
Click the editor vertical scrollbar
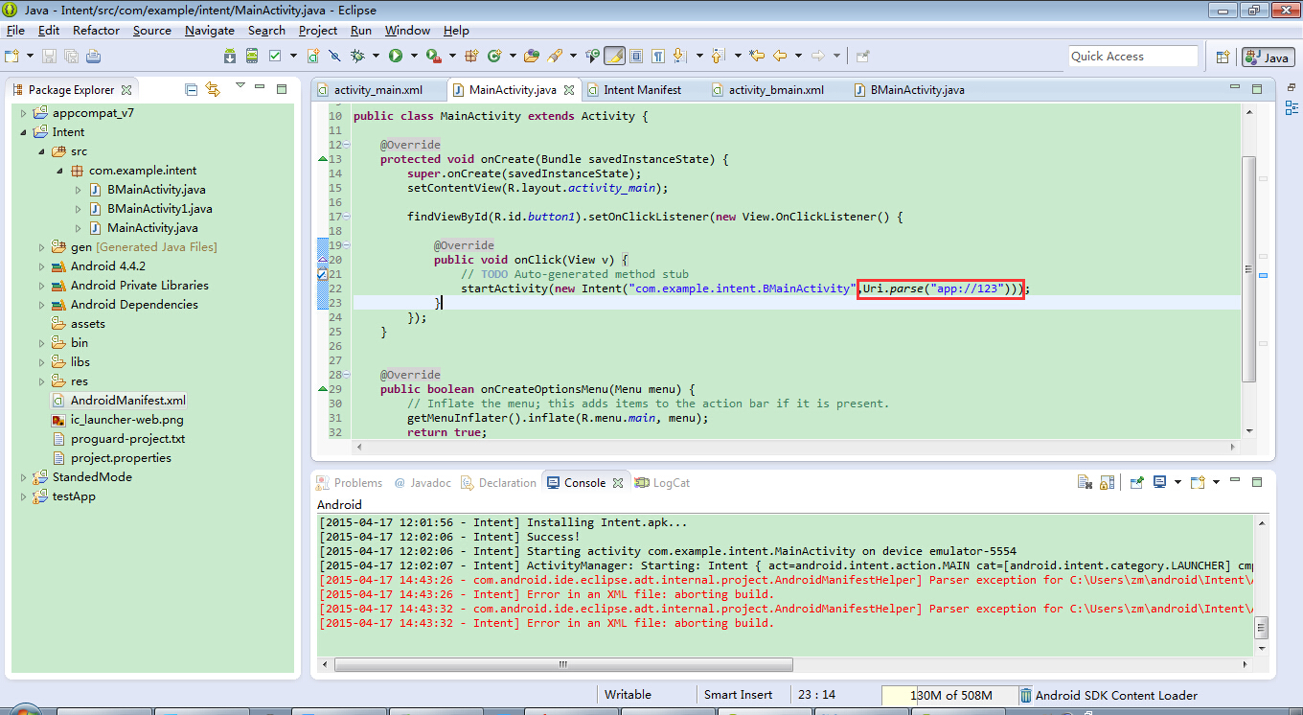point(1248,268)
